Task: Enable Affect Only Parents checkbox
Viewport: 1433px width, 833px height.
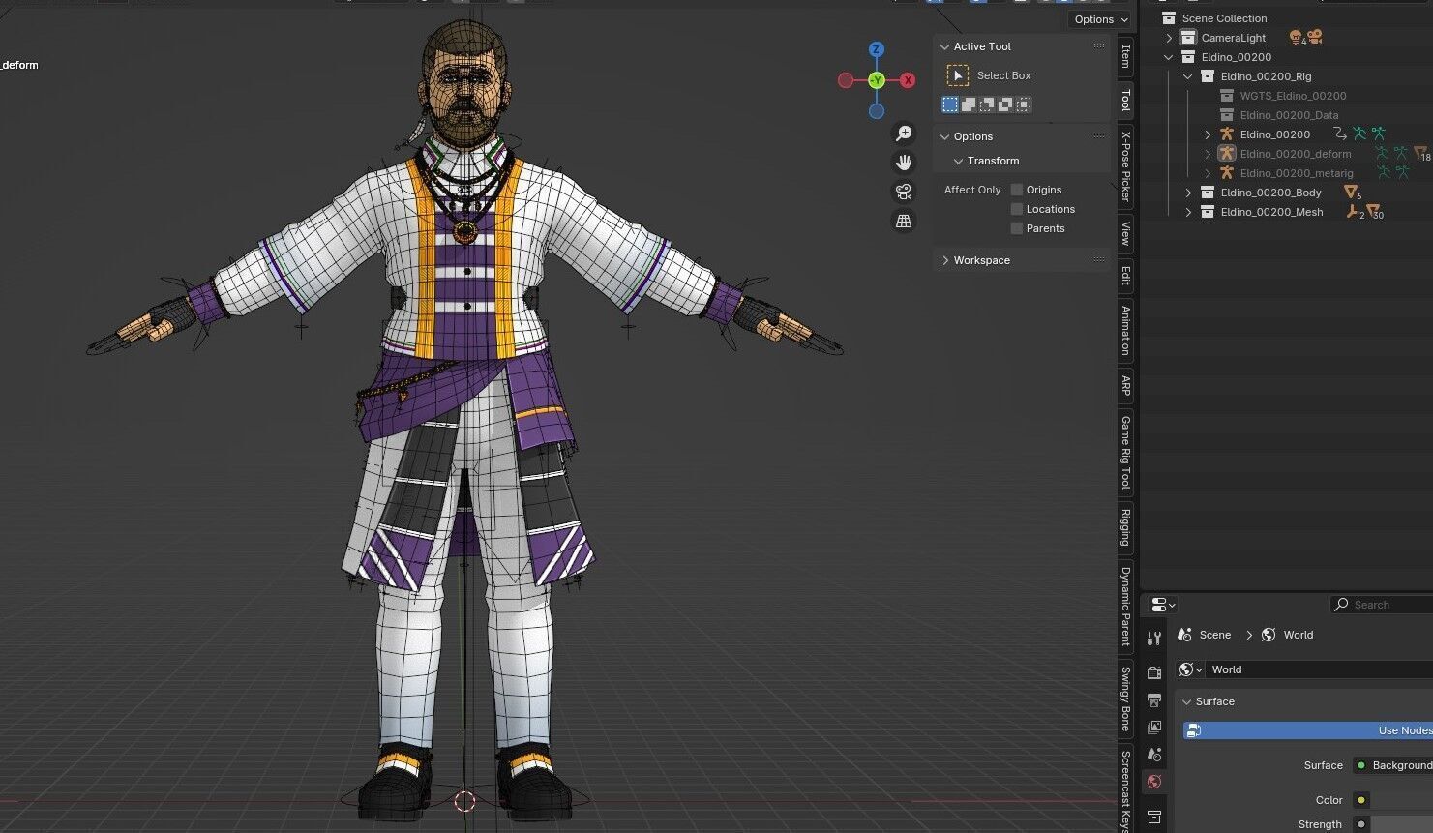Action: [x=1017, y=228]
